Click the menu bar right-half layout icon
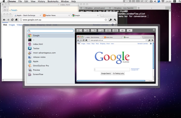 pyautogui.click(x=129, y=1)
